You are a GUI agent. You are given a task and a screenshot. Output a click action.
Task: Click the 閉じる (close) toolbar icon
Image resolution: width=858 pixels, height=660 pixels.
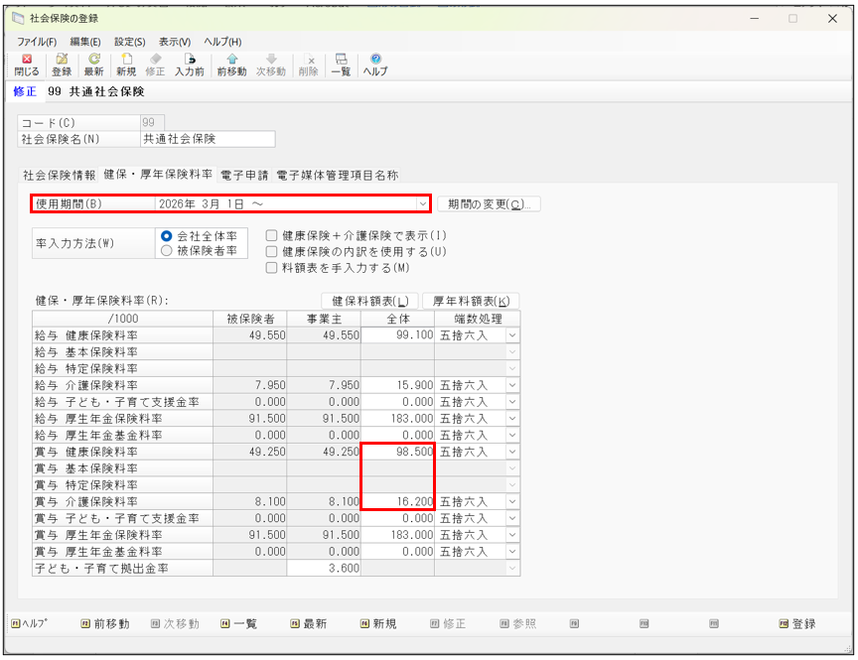[x=27, y=65]
